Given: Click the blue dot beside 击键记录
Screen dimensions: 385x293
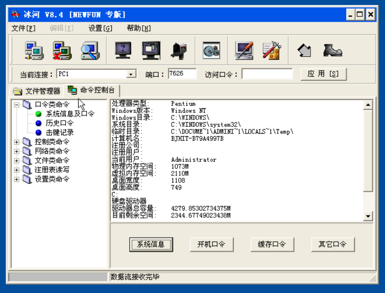Looking at the screenshot, I should tap(38, 133).
